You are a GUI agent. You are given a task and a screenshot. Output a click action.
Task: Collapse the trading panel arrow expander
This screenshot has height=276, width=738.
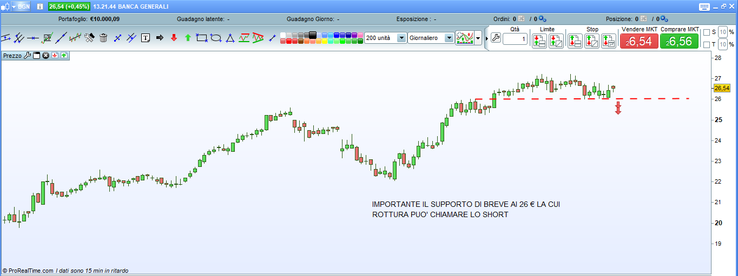pos(486,38)
